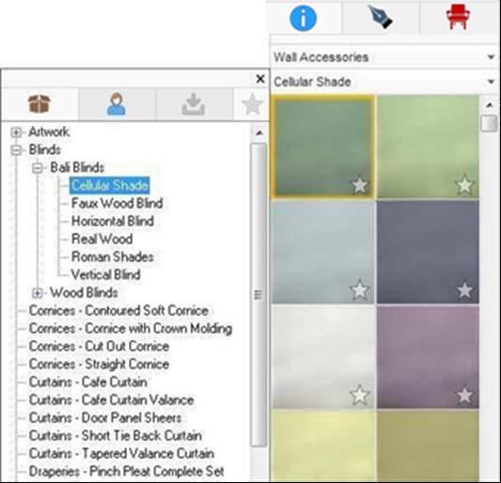Select Faux Wood Blind in the tree
This screenshot has width=501, height=483.
coord(117,203)
